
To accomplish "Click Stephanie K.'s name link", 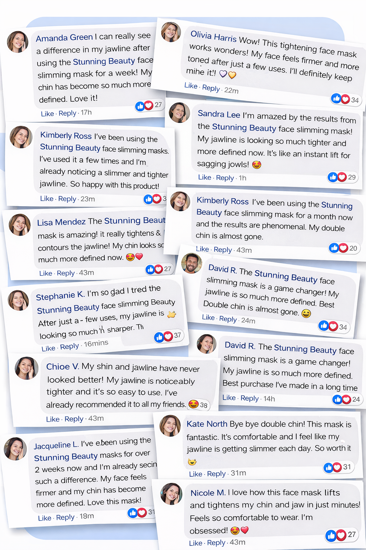I will click(x=60, y=296).
